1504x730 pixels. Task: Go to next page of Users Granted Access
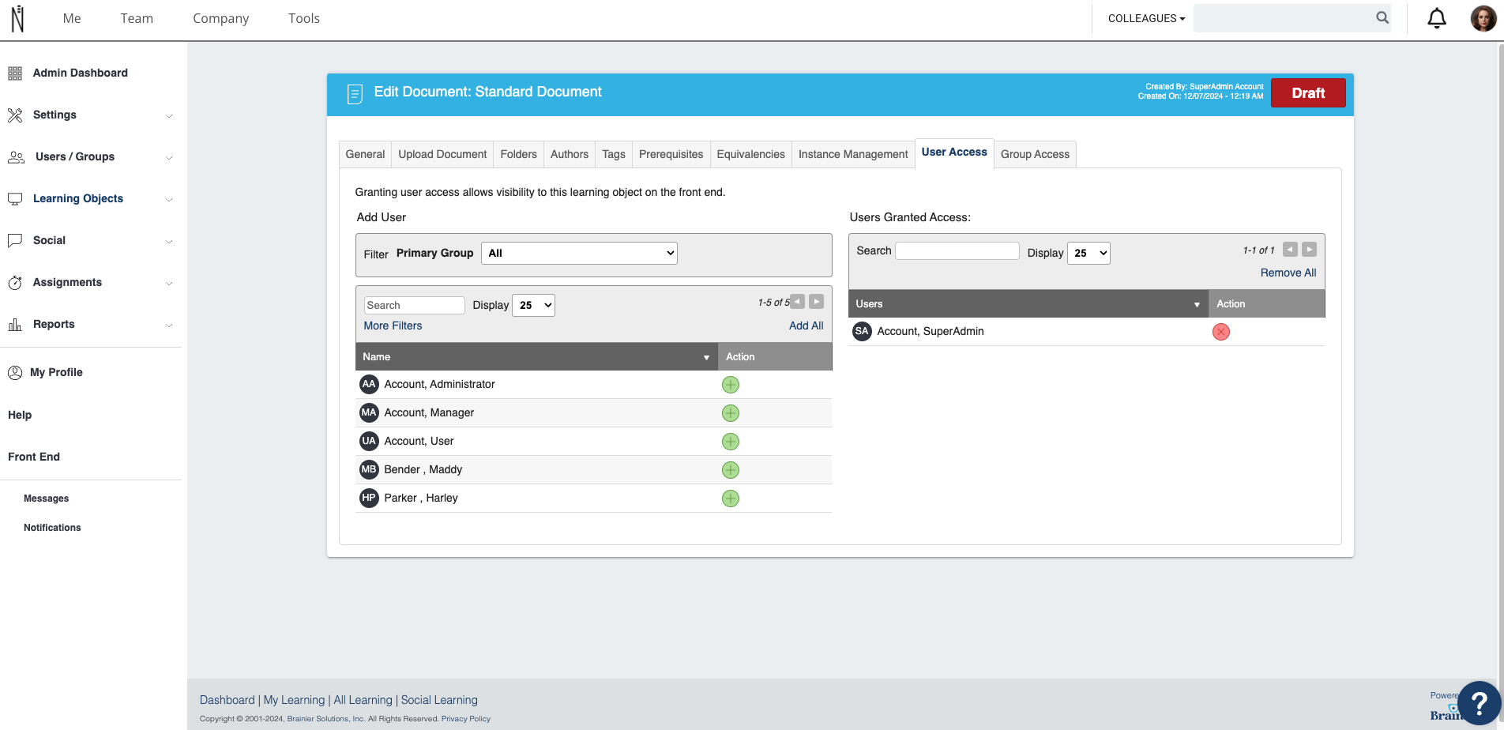point(1310,250)
